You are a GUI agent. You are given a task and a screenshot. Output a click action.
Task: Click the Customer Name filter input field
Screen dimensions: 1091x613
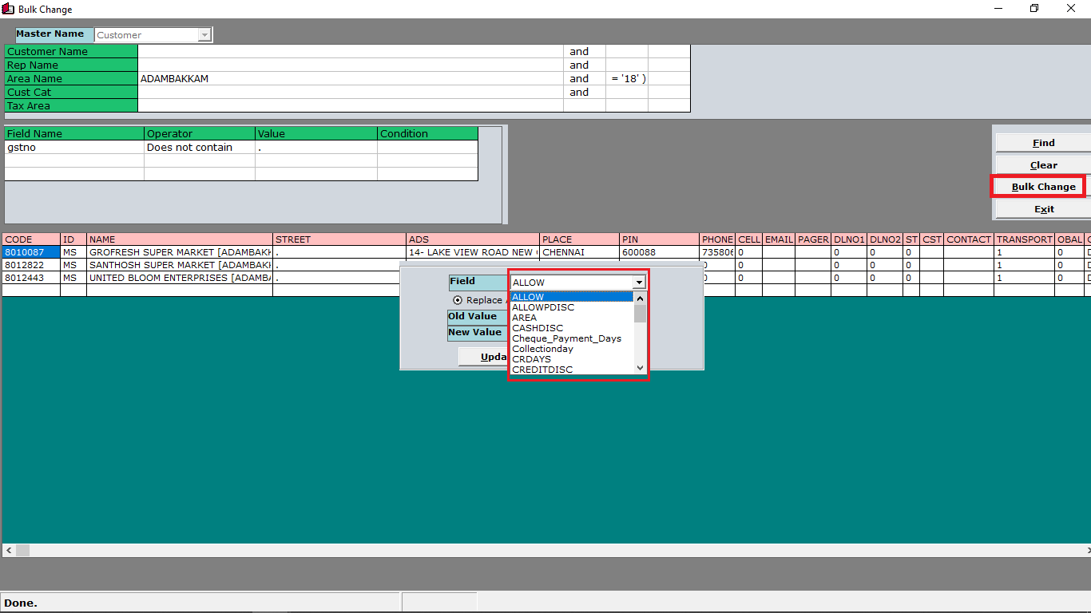coord(350,52)
